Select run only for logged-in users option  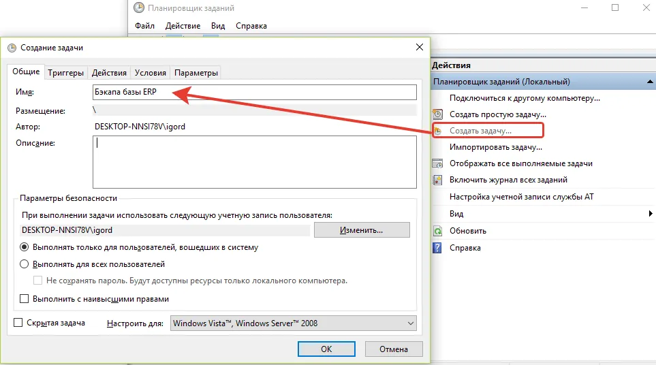[x=25, y=247]
